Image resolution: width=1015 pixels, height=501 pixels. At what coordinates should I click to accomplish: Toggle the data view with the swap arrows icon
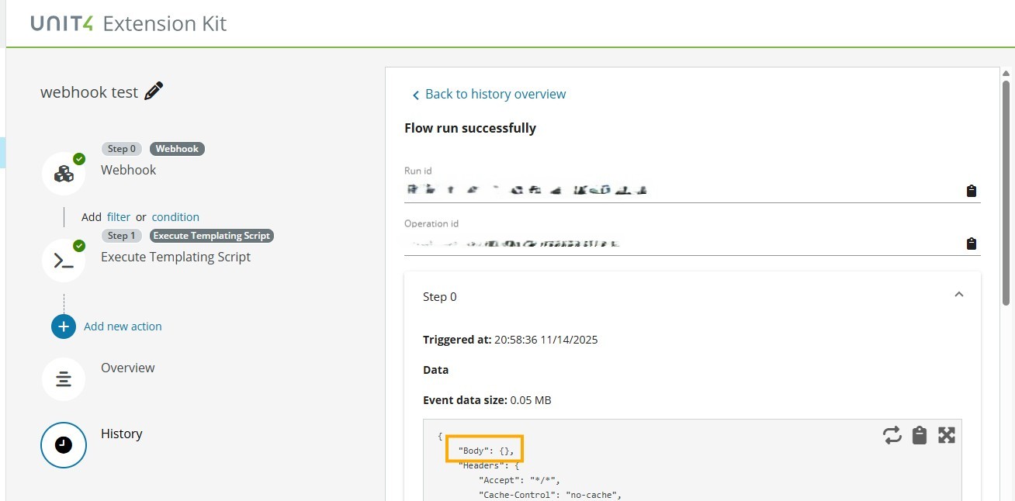click(x=892, y=435)
